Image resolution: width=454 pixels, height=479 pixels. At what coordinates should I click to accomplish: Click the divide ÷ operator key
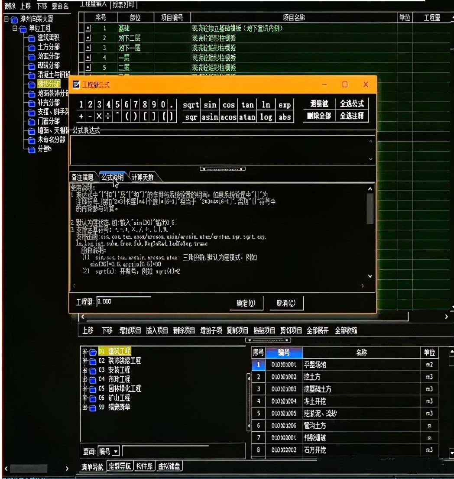tap(108, 117)
